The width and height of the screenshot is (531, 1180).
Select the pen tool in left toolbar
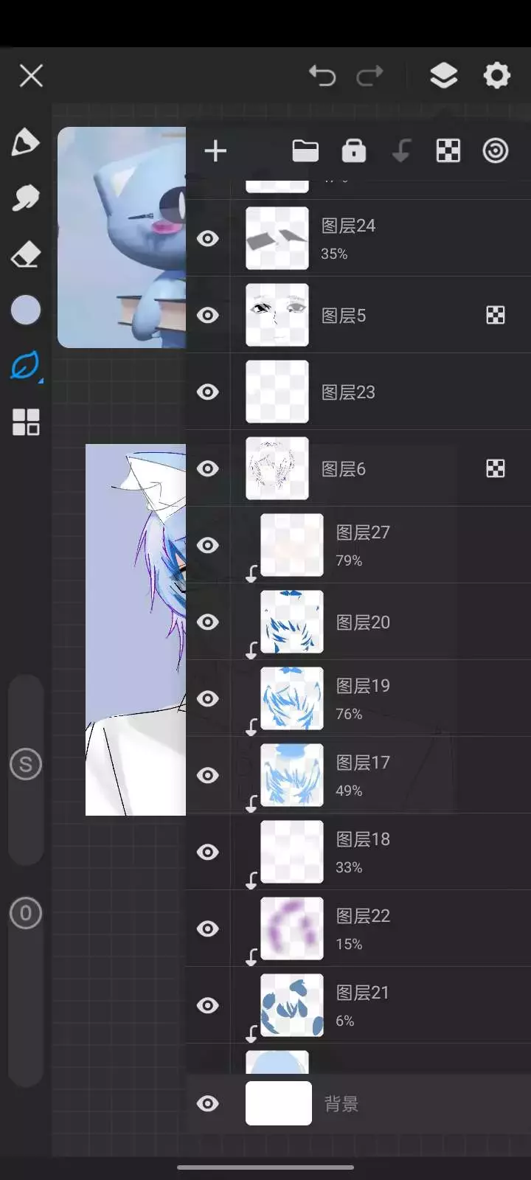[x=25, y=142]
